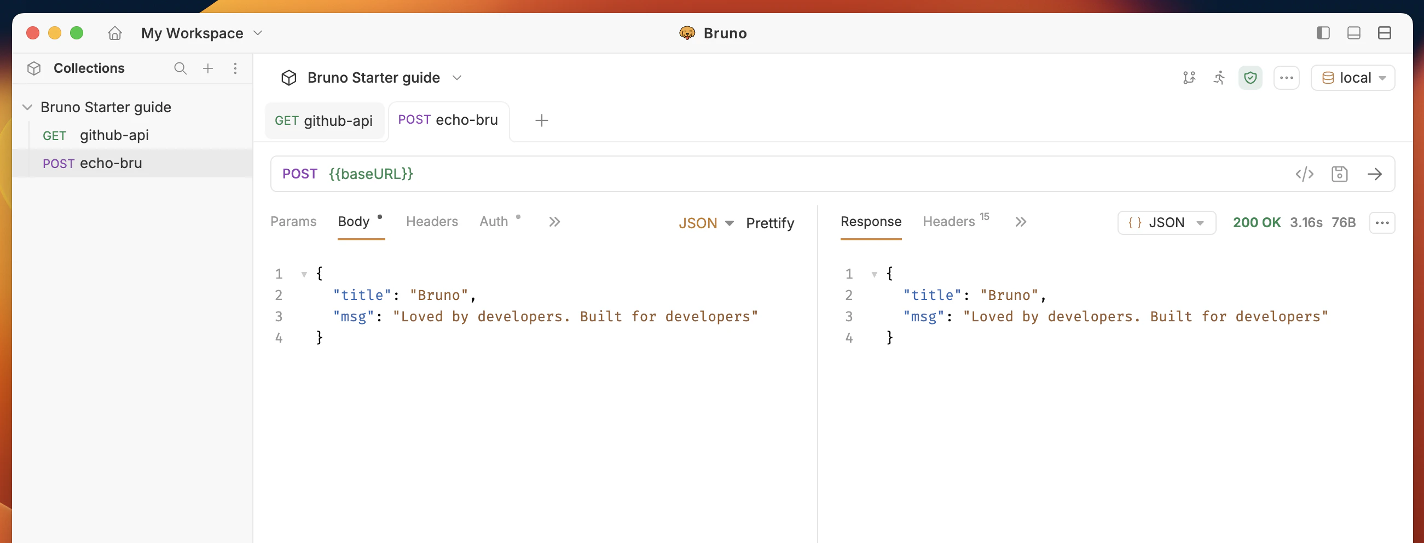
Task: Open the body JSON type dropdown
Action: (706, 223)
